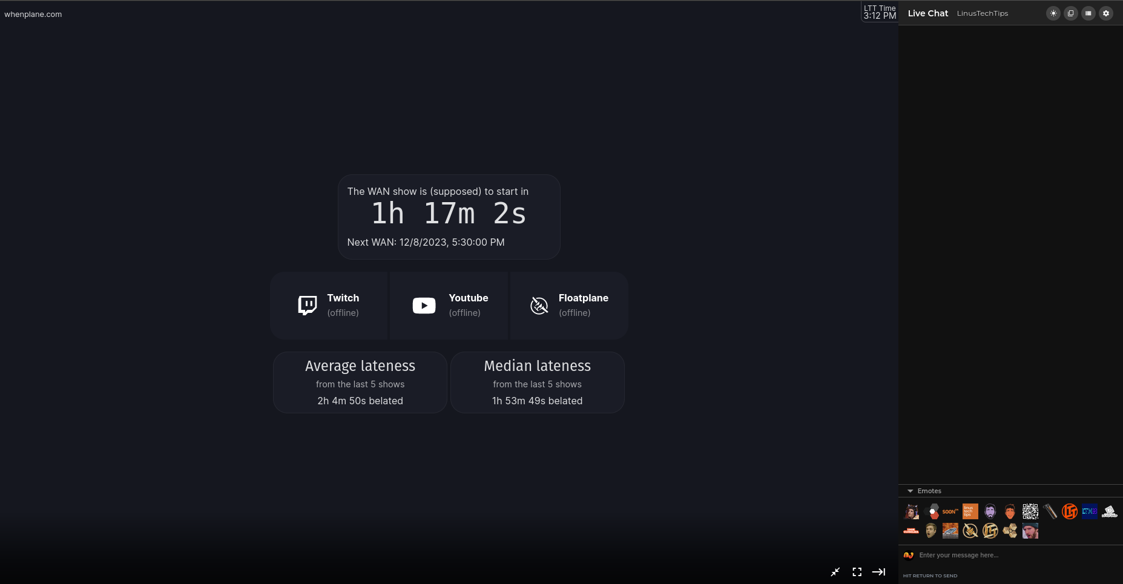Collapse chat sidebar with arrow-to-bar icon
This screenshot has width=1123, height=584.
878,572
